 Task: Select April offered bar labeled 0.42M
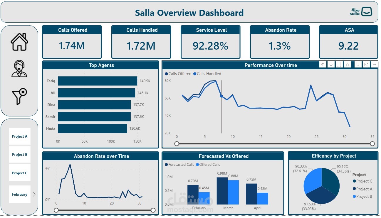[x=263, y=199]
